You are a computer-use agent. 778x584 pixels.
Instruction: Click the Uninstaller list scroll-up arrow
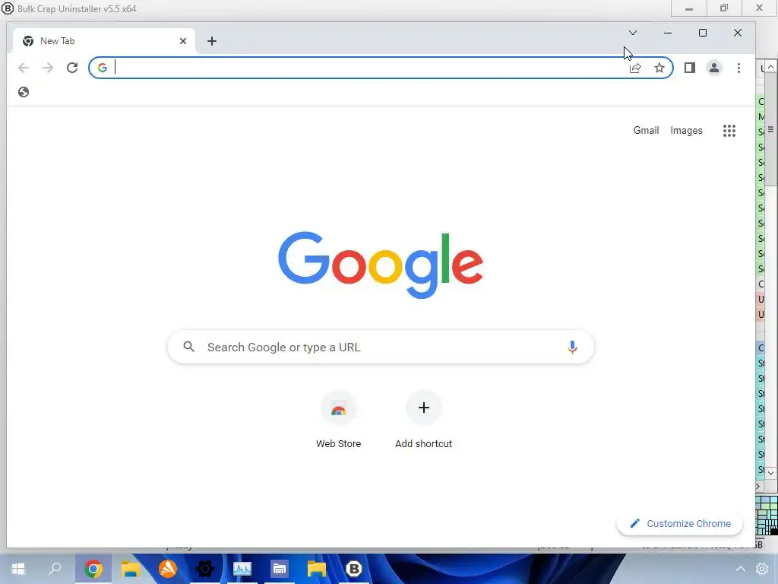(770, 67)
